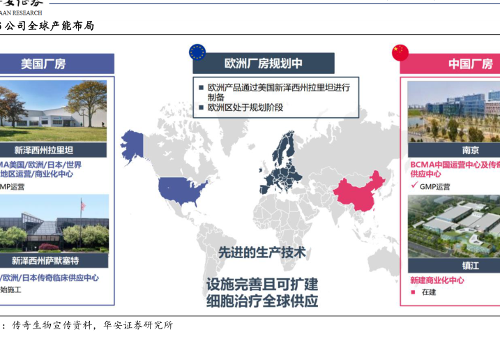
Task: Click the 先进的生产技术 heading
Action: pyautogui.click(x=262, y=253)
